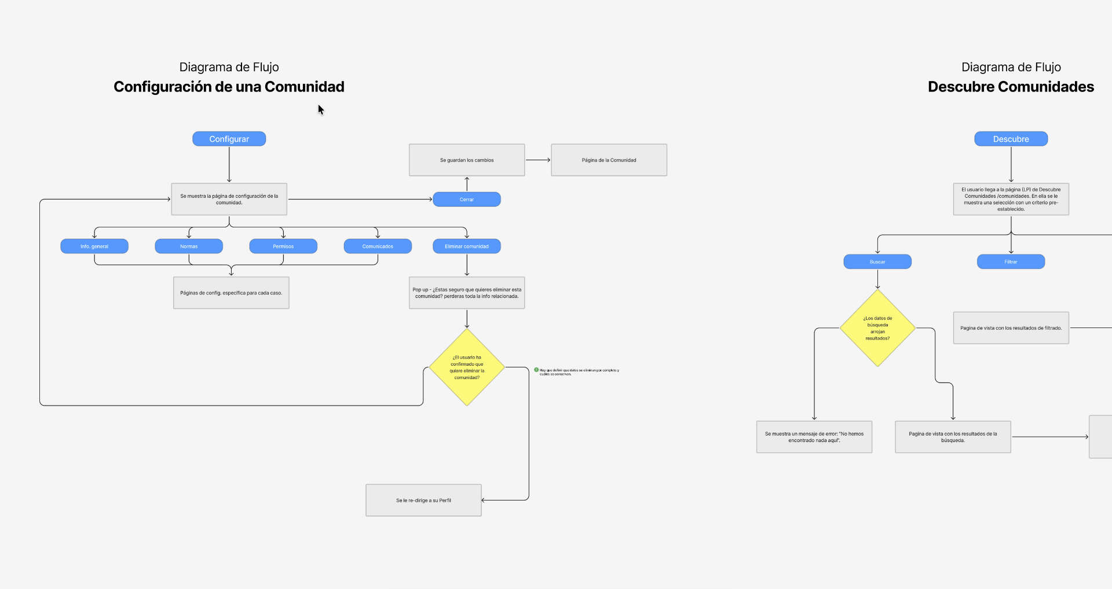Select 'Se le re-dirige a su Perfil' box
This screenshot has height=589, width=1112.
tap(423, 500)
